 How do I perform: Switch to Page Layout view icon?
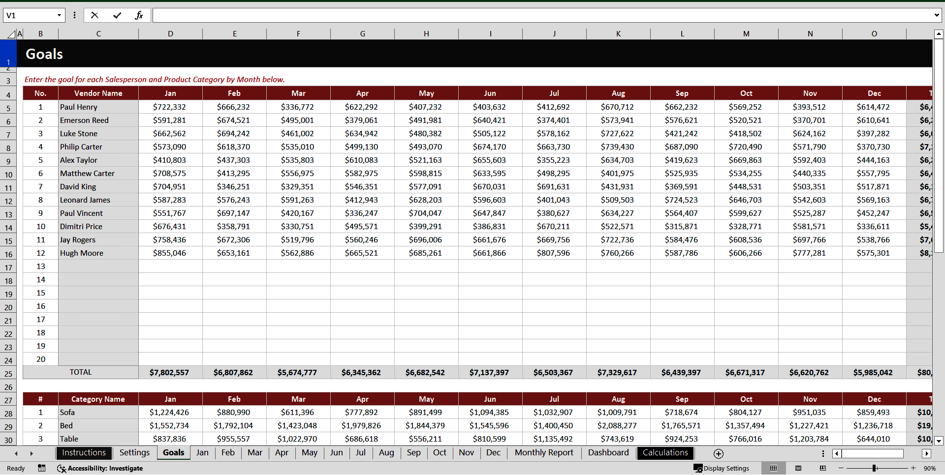point(798,468)
